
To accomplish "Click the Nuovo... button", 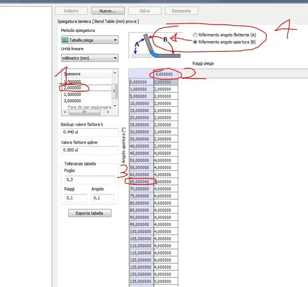I will [x=108, y=11].
